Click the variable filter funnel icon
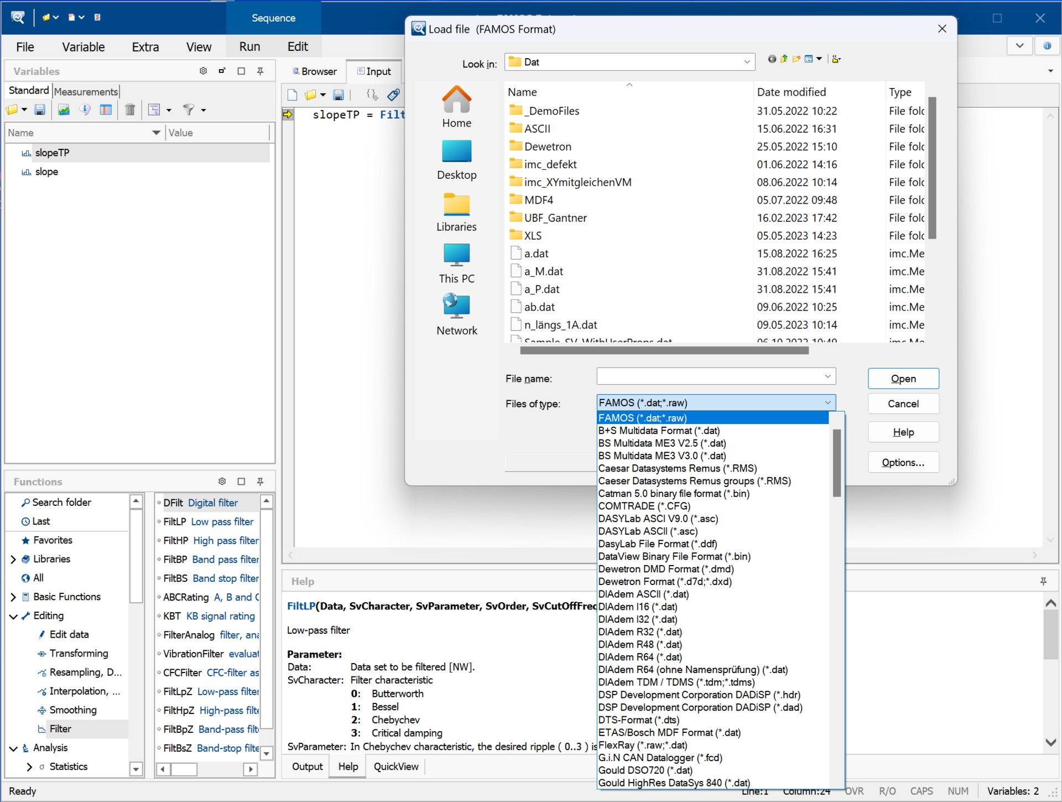This screenshot has height=802, width=1062. tap(189, 110)
